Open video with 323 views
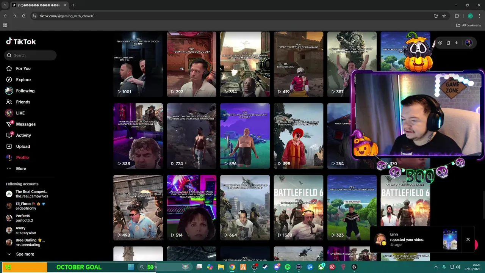The image size is (485, 273). (352, 207)
